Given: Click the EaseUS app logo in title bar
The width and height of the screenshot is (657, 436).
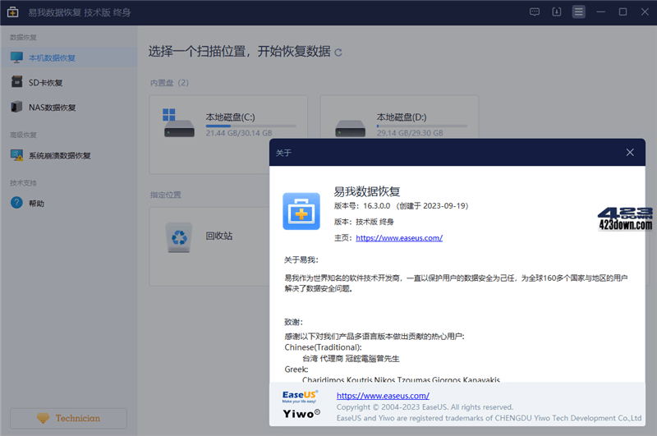Looking at the screenshot, I should pyautogui.click(x=12, y=12).
